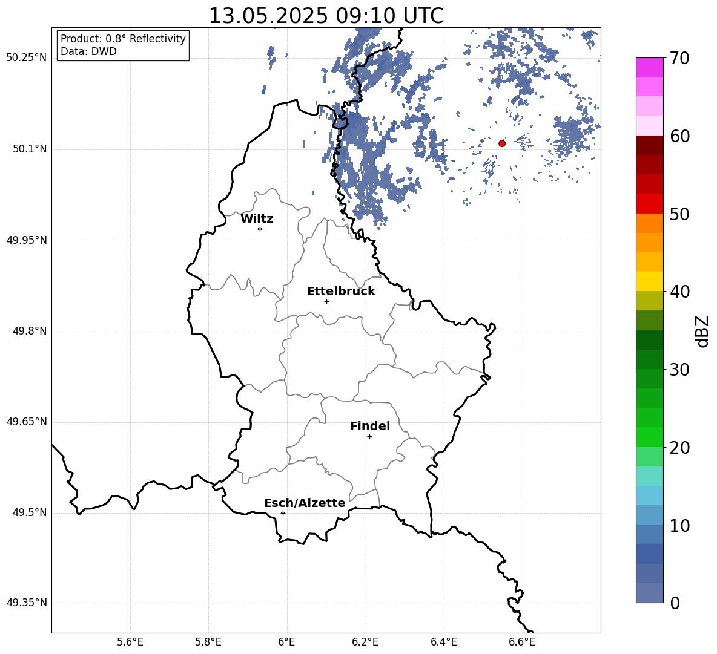The image size is (717, 654).
Task: Click the orange colorbar segment below 50
Action: pos(650,223)
